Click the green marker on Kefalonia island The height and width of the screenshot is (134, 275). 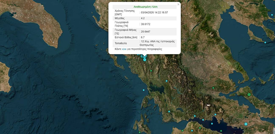coord(140,132)
